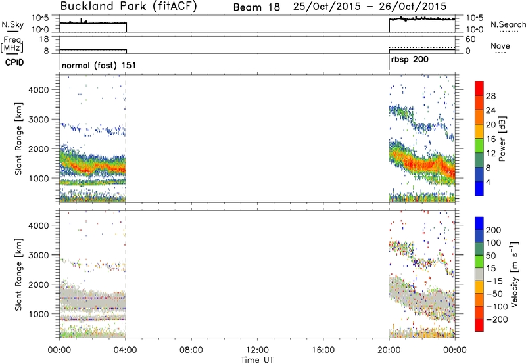Click the 'Time UT' axis title
This screenshot has width=526, height=364.
pos(257,360)
